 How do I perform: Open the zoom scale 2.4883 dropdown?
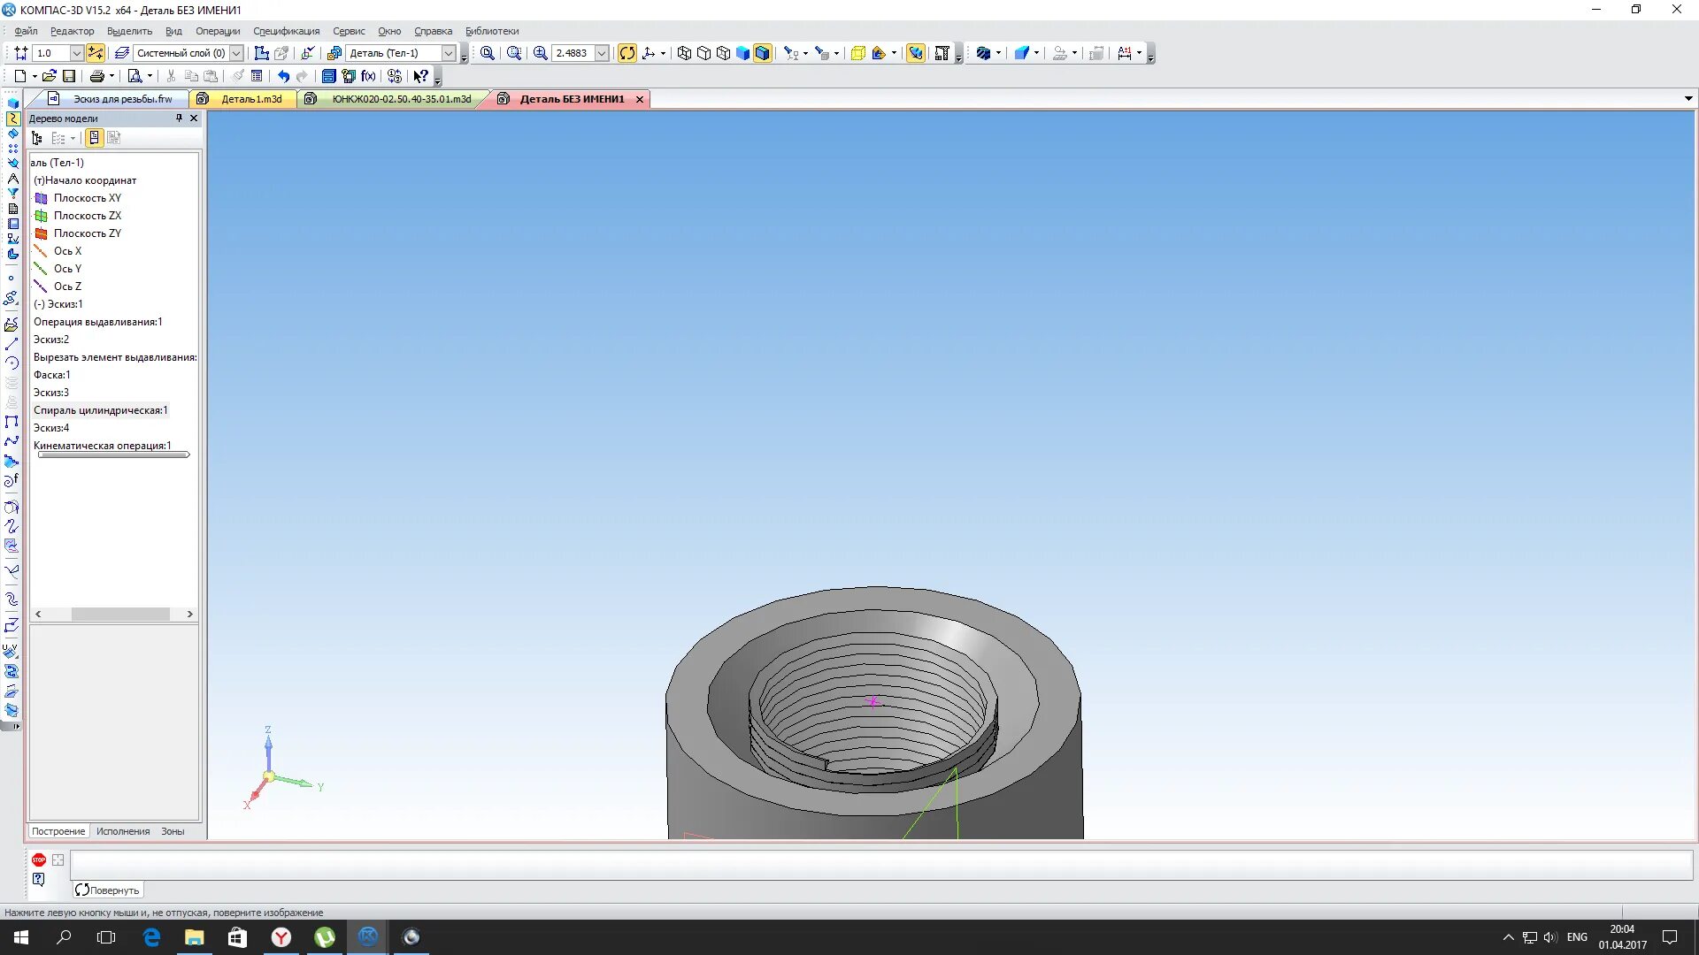(x=602, y=53)
